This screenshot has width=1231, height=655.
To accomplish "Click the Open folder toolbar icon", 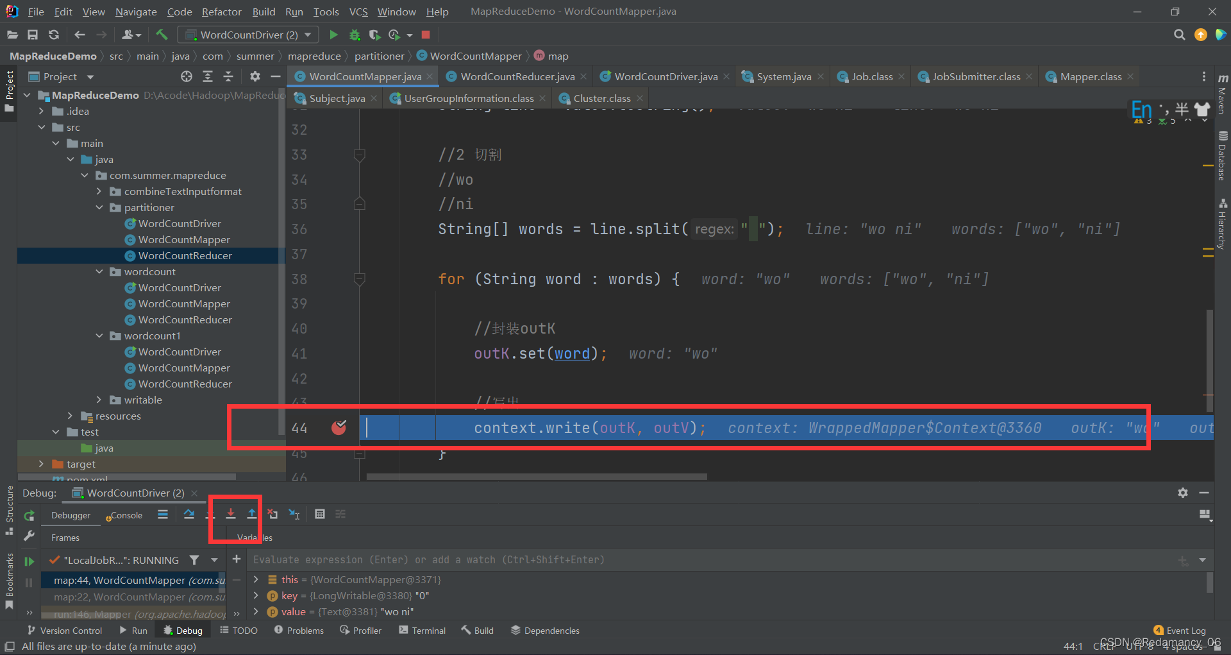I will pyautogui.click(x=12, y=35).
